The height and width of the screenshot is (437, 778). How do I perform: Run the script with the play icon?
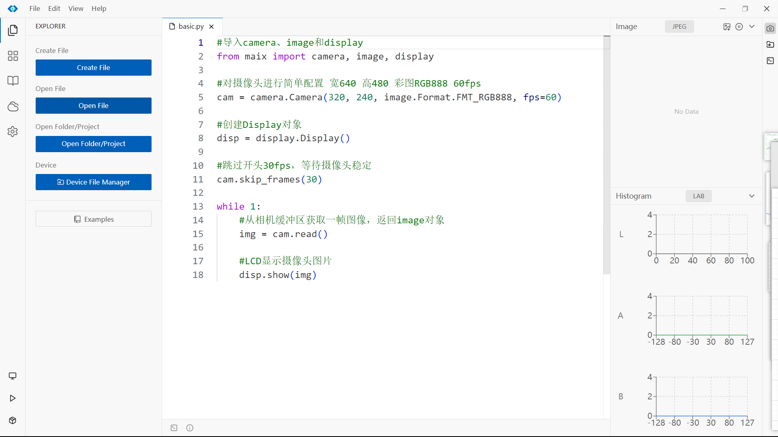coord(13,398)
